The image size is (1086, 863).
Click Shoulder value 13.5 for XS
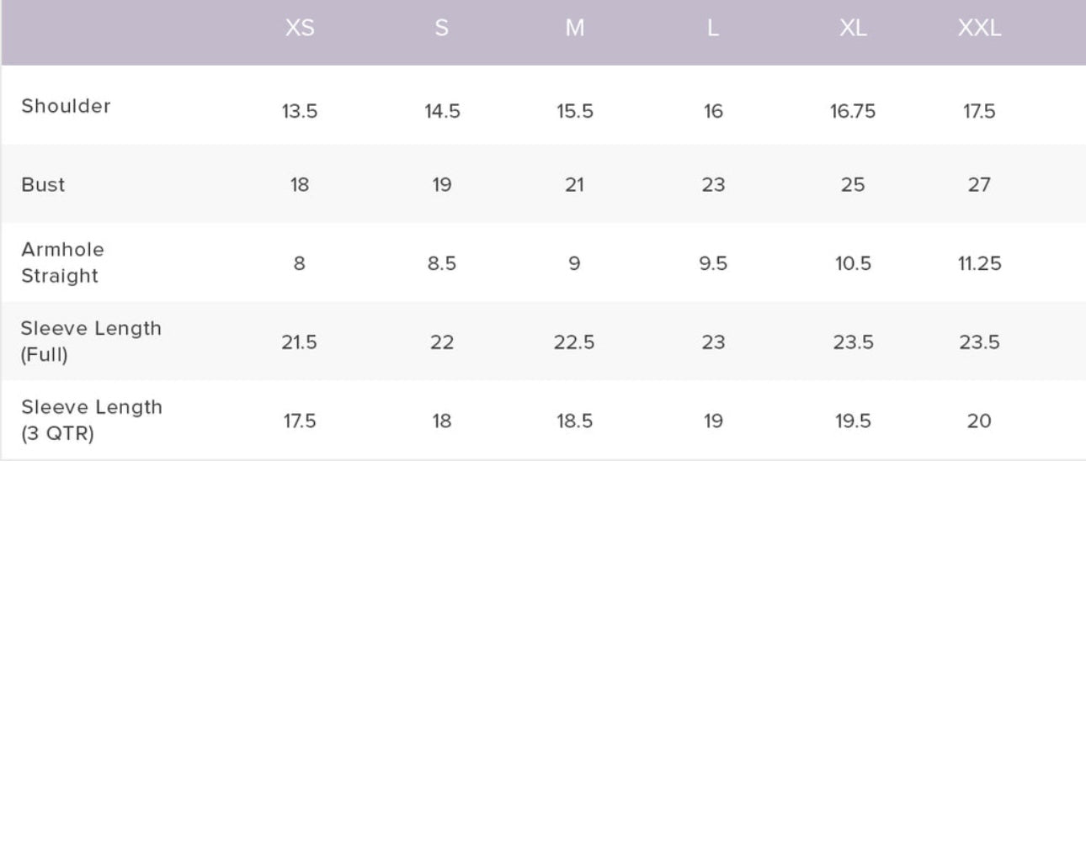point(300,111)
